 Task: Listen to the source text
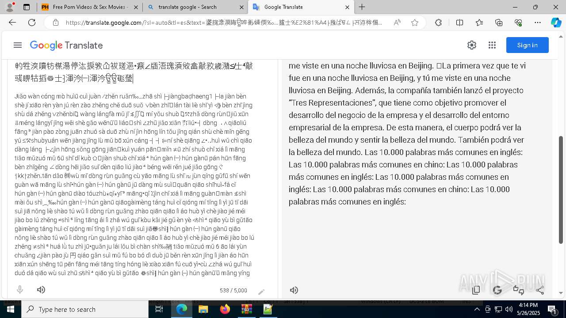click(x=41, y=290)
